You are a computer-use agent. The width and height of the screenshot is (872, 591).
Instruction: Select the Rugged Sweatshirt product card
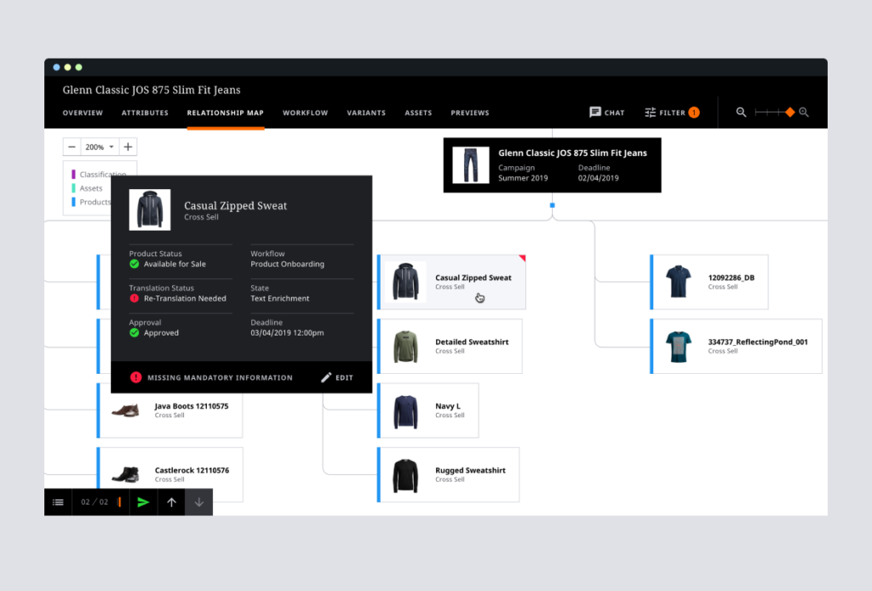[448, 474]
